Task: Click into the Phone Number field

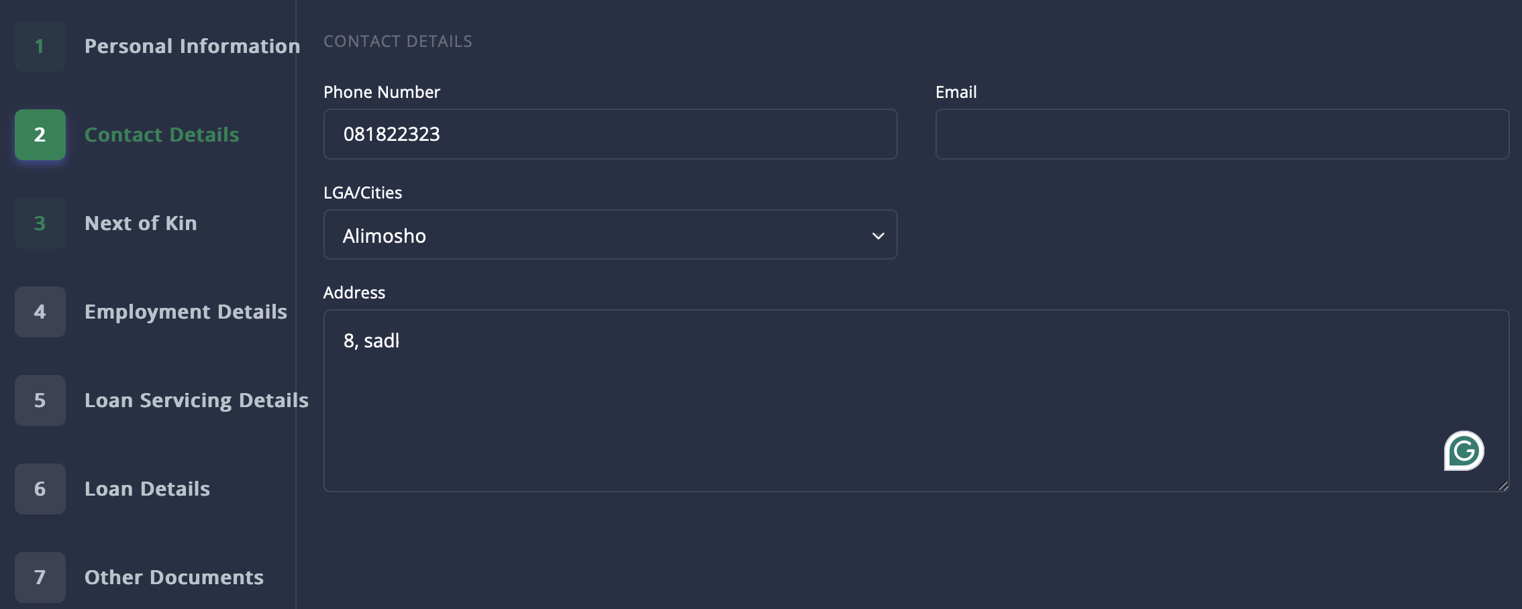Action: 610,134
